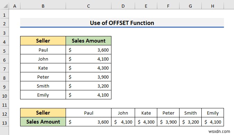Click the 'Use of OFFSET Function' title cell
Screen dimensions: 234x135
122,23
